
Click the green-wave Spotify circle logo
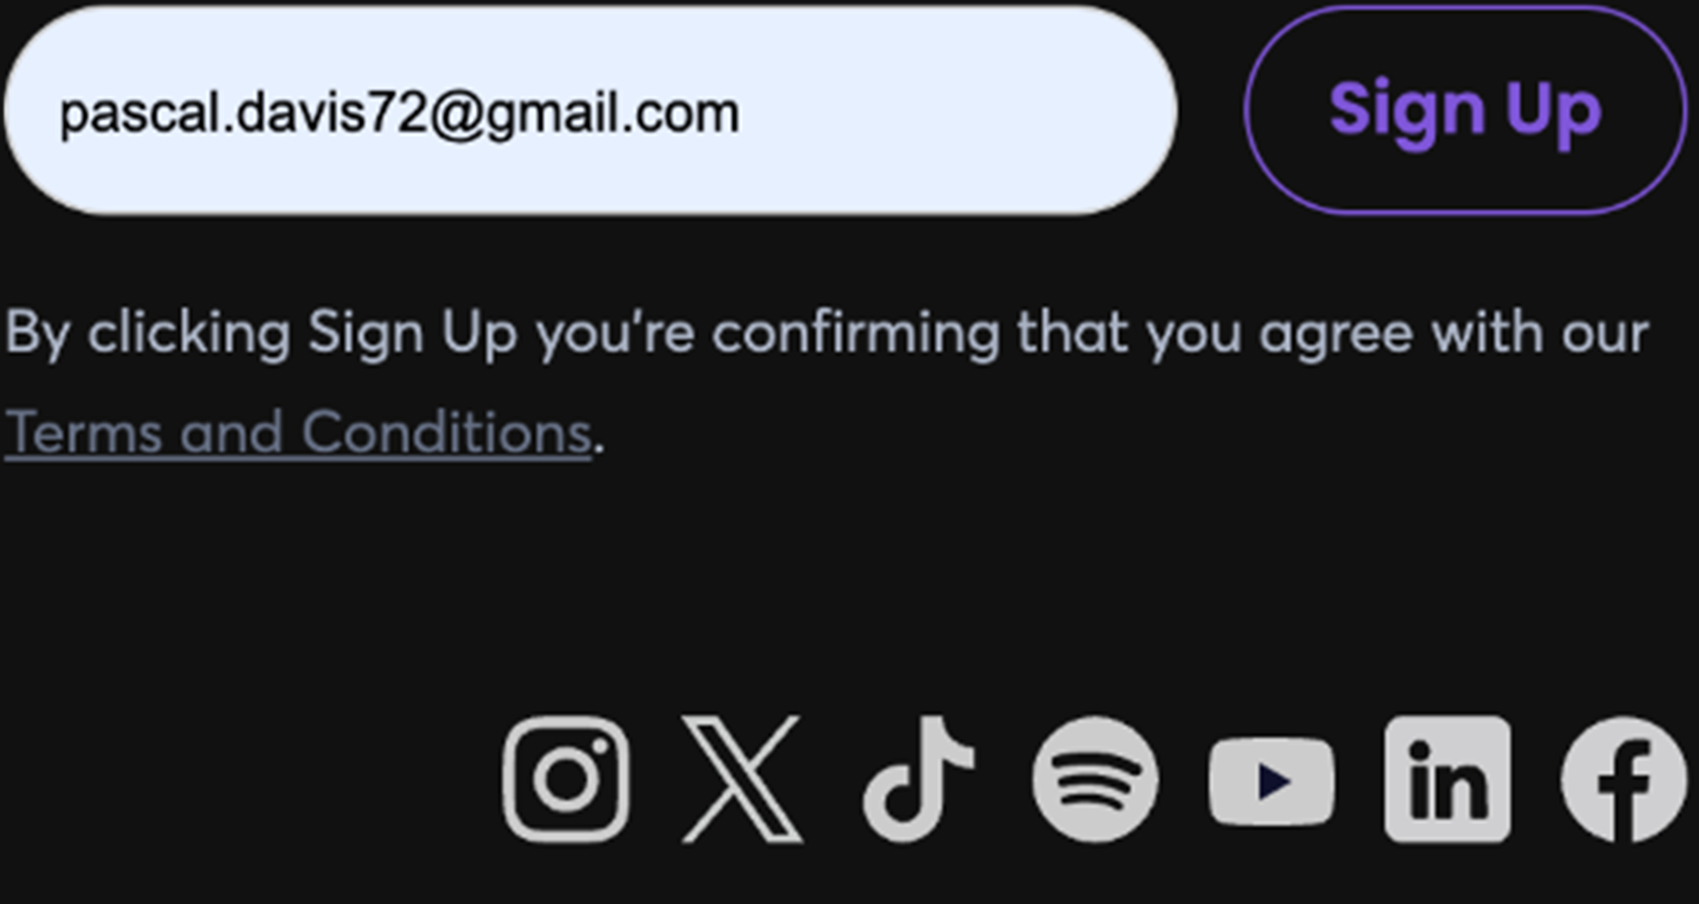click(x=1095, y=779)
